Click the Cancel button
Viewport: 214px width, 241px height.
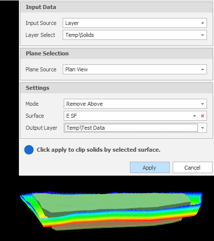(x=193, y=168)
